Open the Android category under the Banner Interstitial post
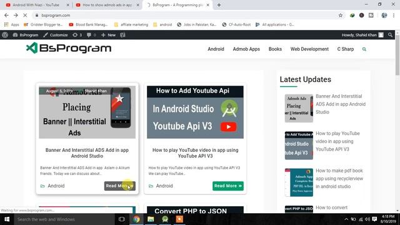The width and height of the screenshot is (400, 225). coord(56,186)
